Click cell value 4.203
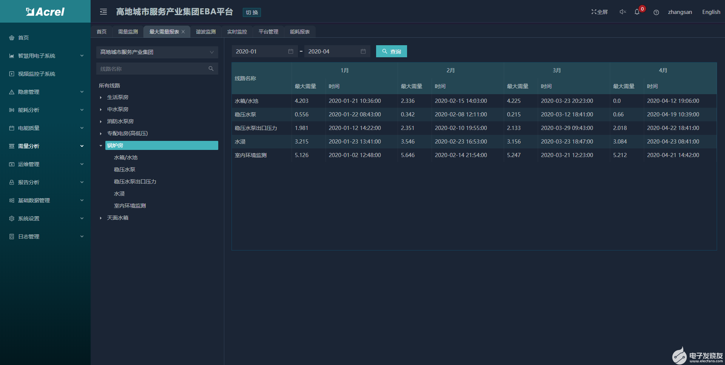Screen dimensions: 725x365 [302, 101]
